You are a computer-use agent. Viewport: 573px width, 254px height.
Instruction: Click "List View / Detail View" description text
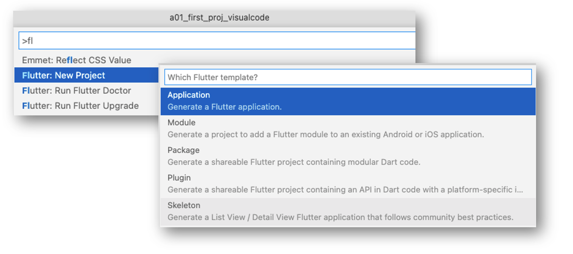340,217
